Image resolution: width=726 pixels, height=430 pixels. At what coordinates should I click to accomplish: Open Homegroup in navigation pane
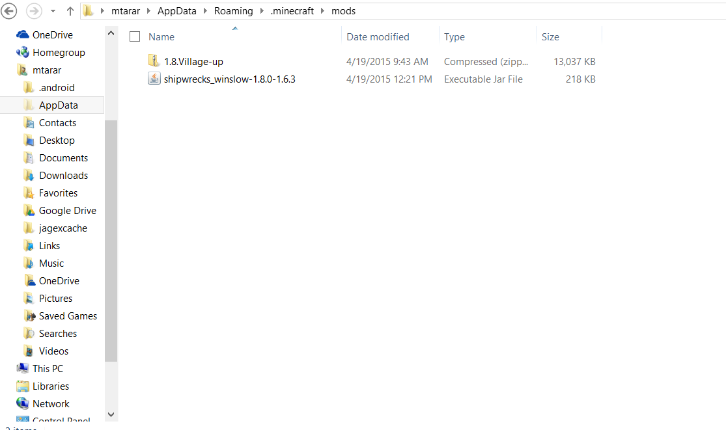click(59, 53)
